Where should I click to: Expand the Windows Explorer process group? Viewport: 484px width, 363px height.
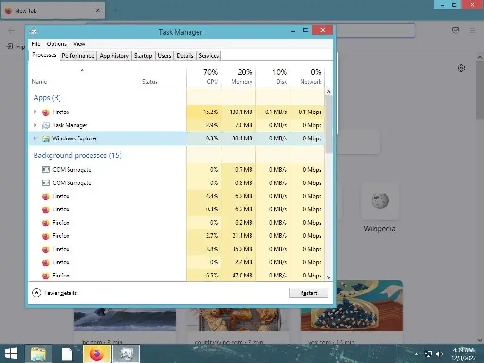35,138
